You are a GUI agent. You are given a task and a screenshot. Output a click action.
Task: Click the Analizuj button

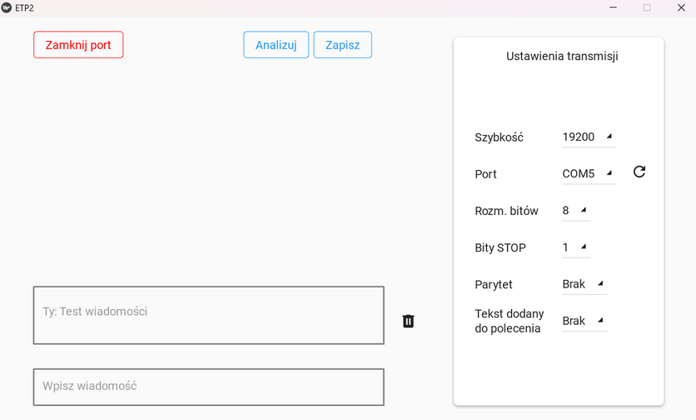coord(276,45)
